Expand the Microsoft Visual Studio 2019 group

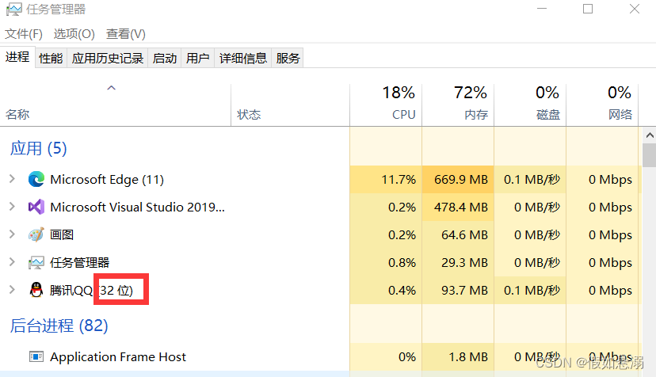pyautogui.click(x=12, y=207)
